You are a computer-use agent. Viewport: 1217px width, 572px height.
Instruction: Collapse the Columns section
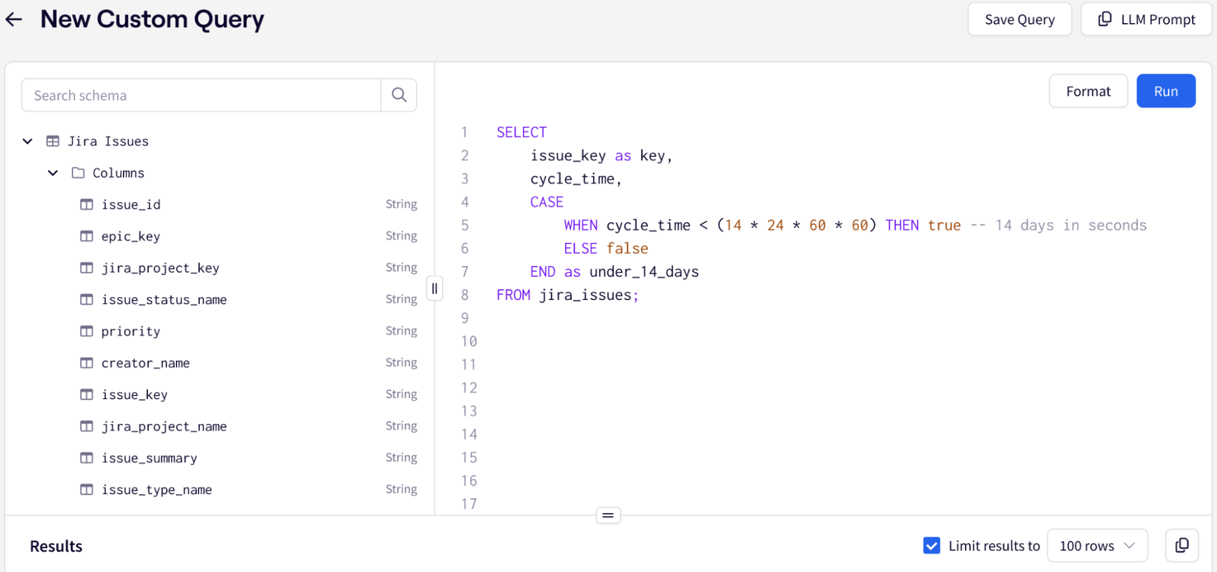click(52, 172)
